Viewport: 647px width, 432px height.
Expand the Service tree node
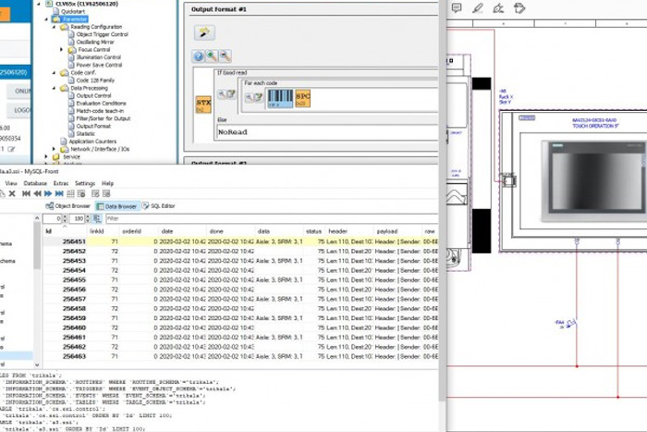click(x=46, y=157)
